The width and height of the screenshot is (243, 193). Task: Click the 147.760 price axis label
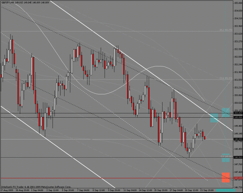pos(238,164)
